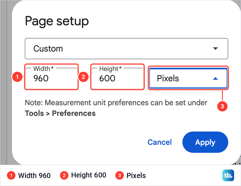Open the Pixels unit dropdown
The width and height of the screenshot is (241, 186).
click(188, 78)
